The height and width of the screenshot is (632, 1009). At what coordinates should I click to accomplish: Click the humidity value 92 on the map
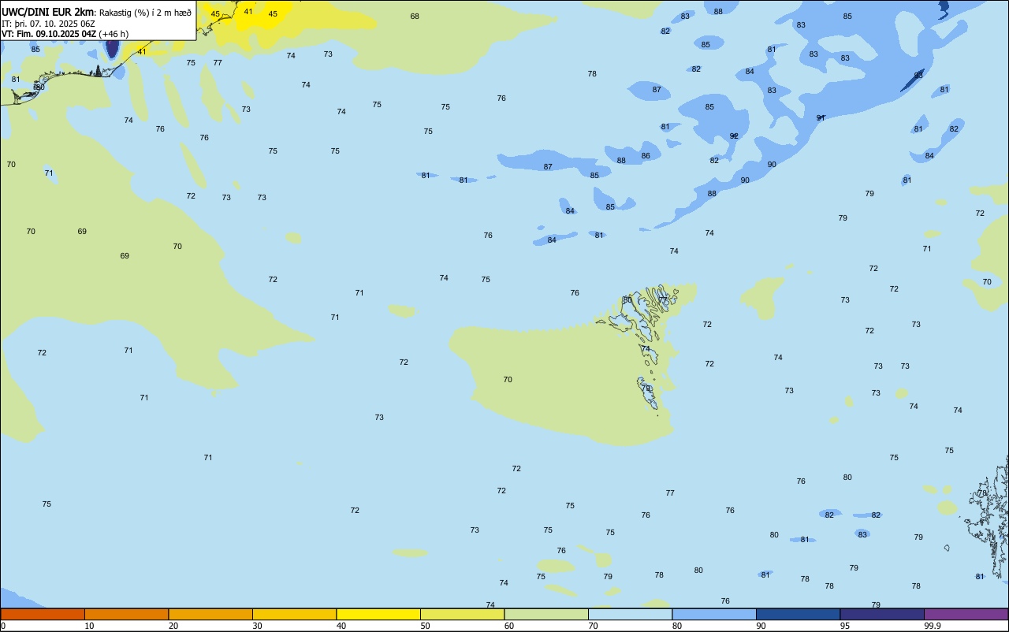pos(734,136)
